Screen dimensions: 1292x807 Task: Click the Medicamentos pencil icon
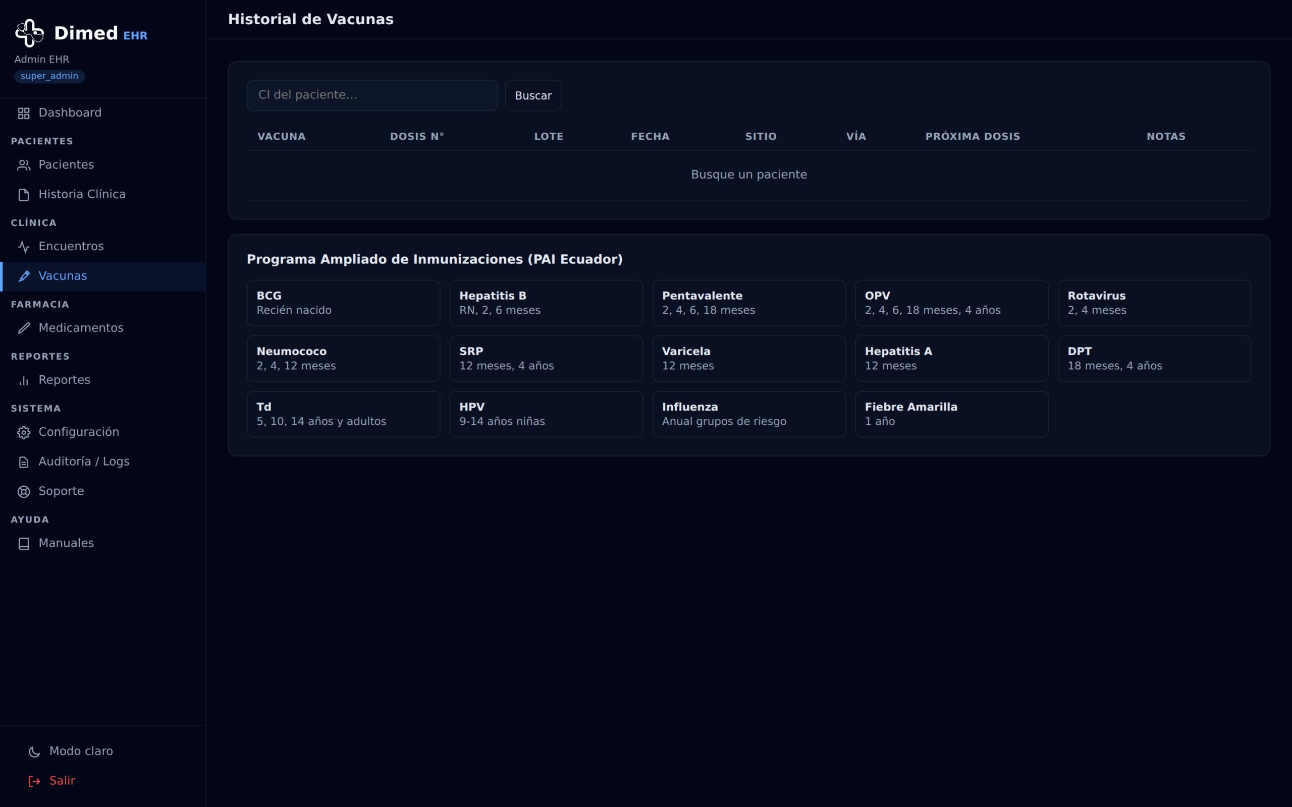coord(24,328)
